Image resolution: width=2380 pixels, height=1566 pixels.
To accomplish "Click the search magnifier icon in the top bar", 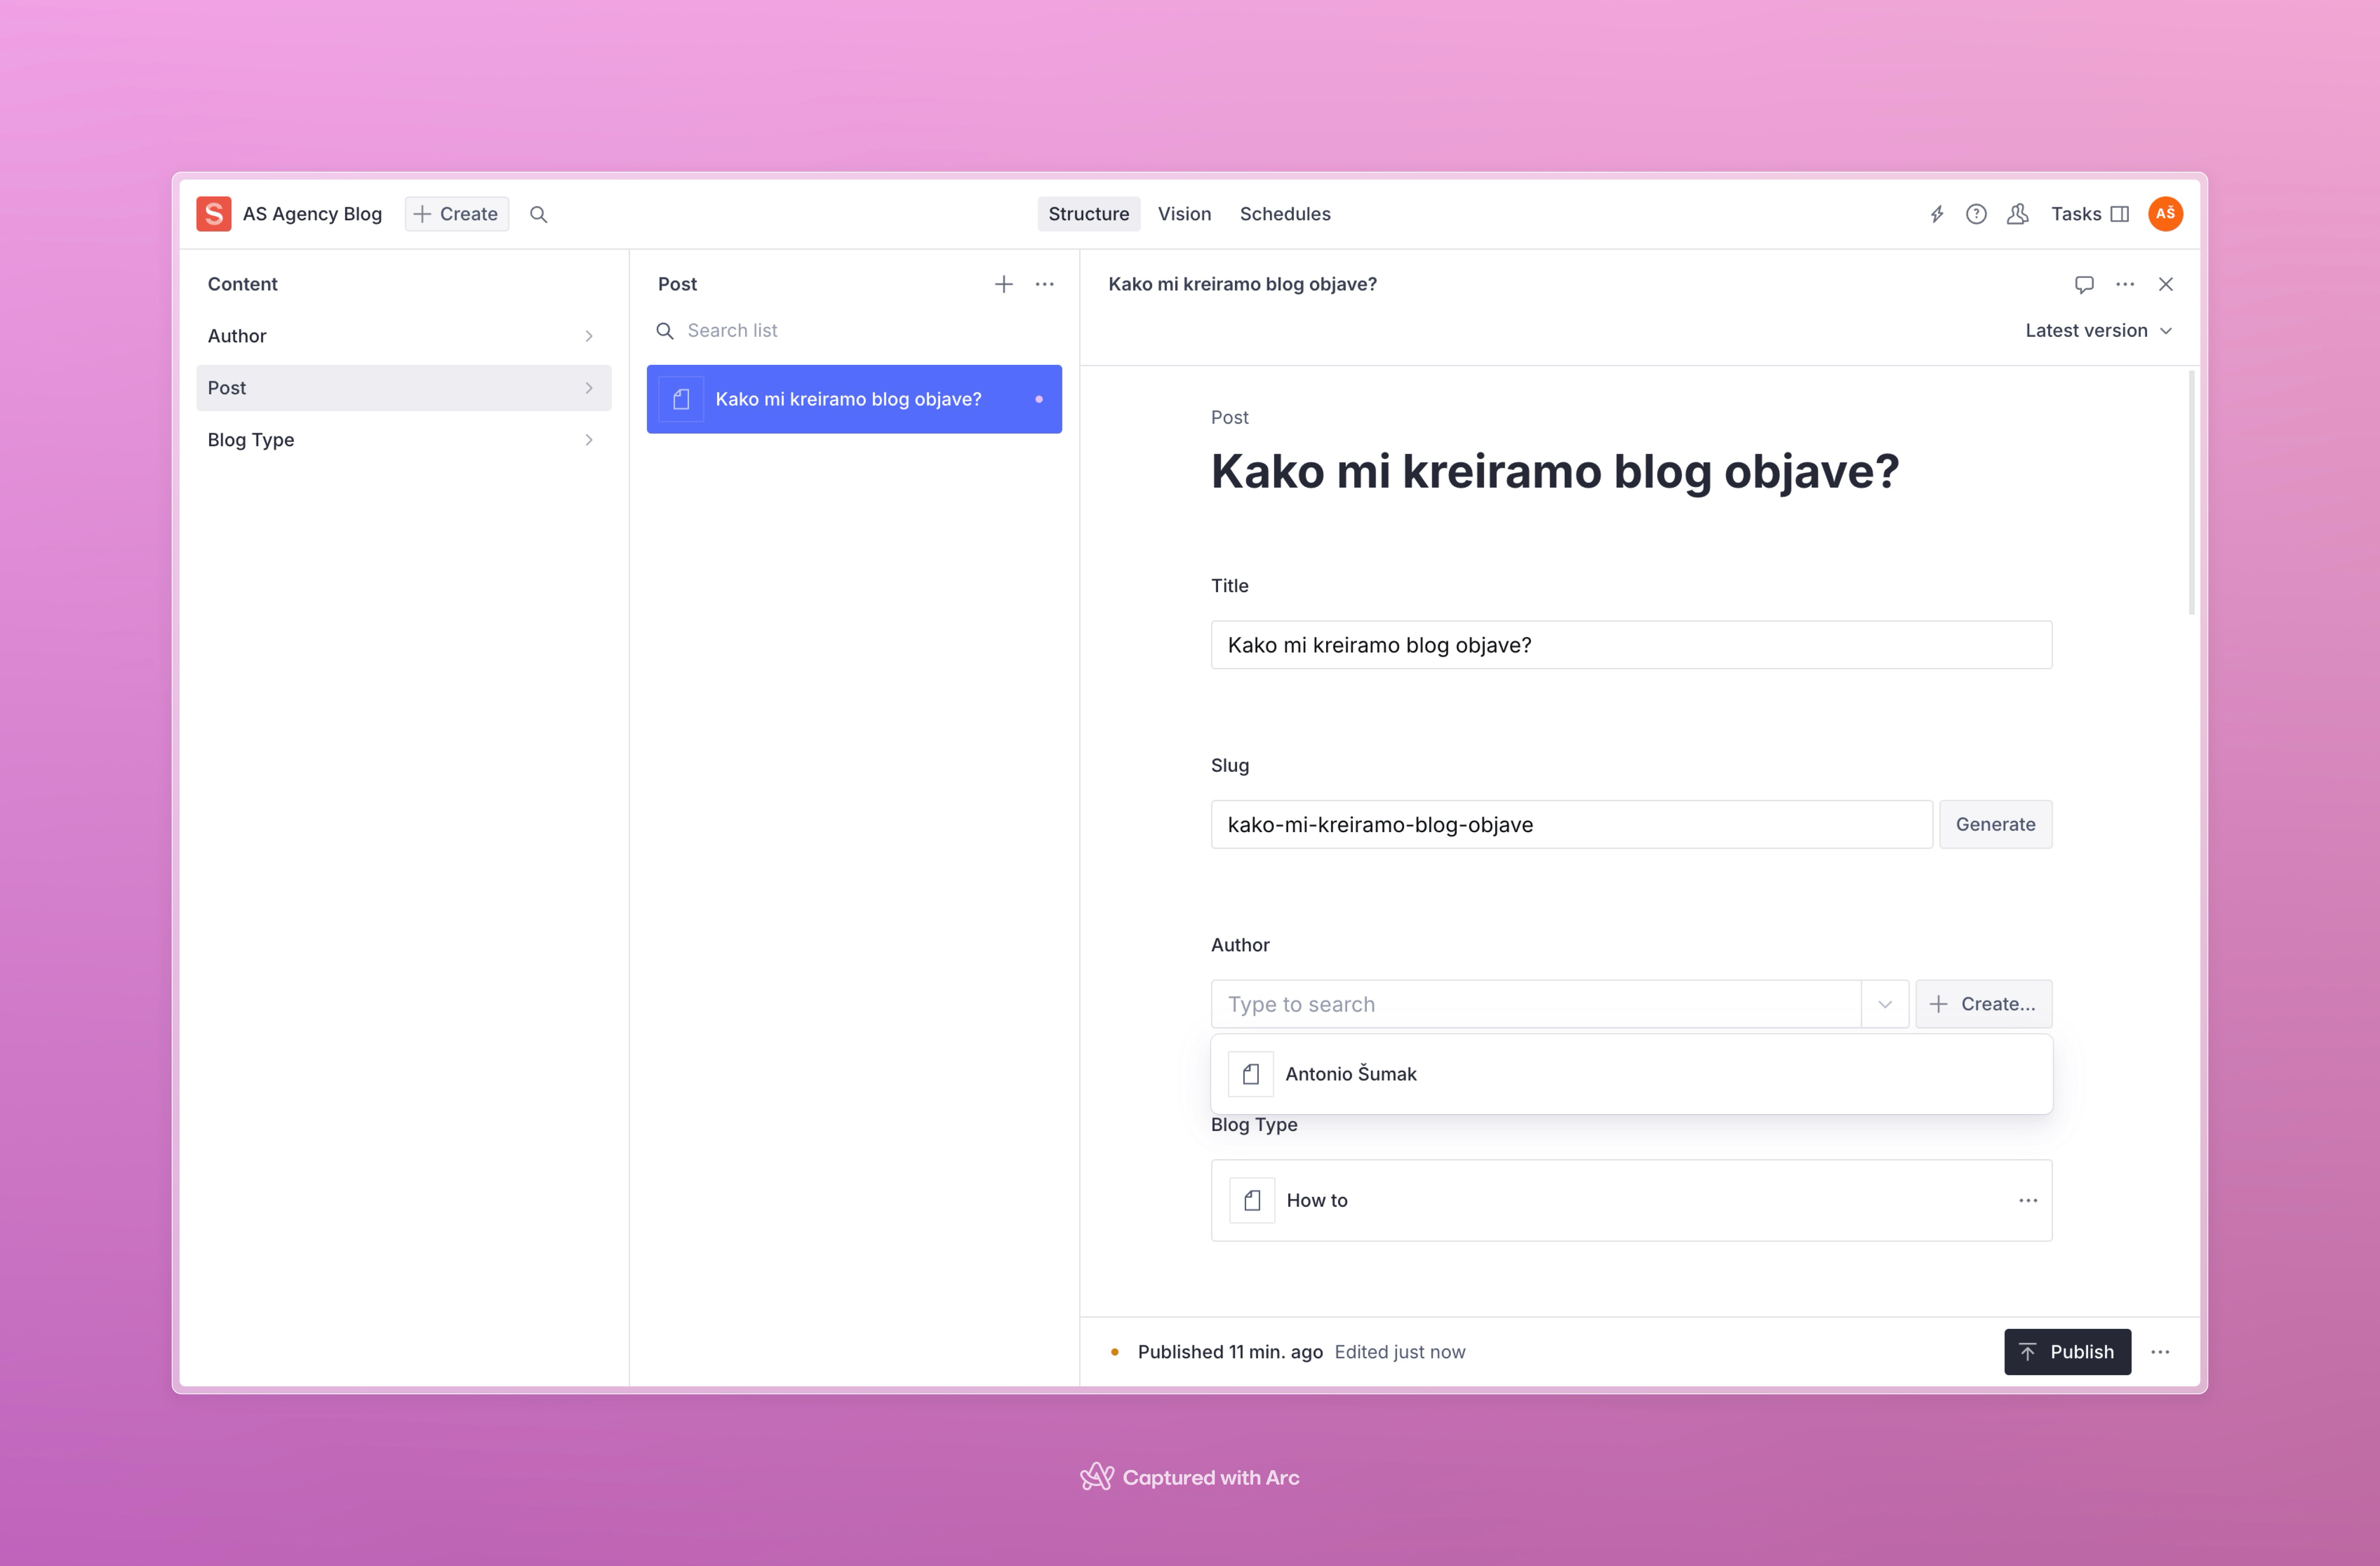I will (538, 214).
